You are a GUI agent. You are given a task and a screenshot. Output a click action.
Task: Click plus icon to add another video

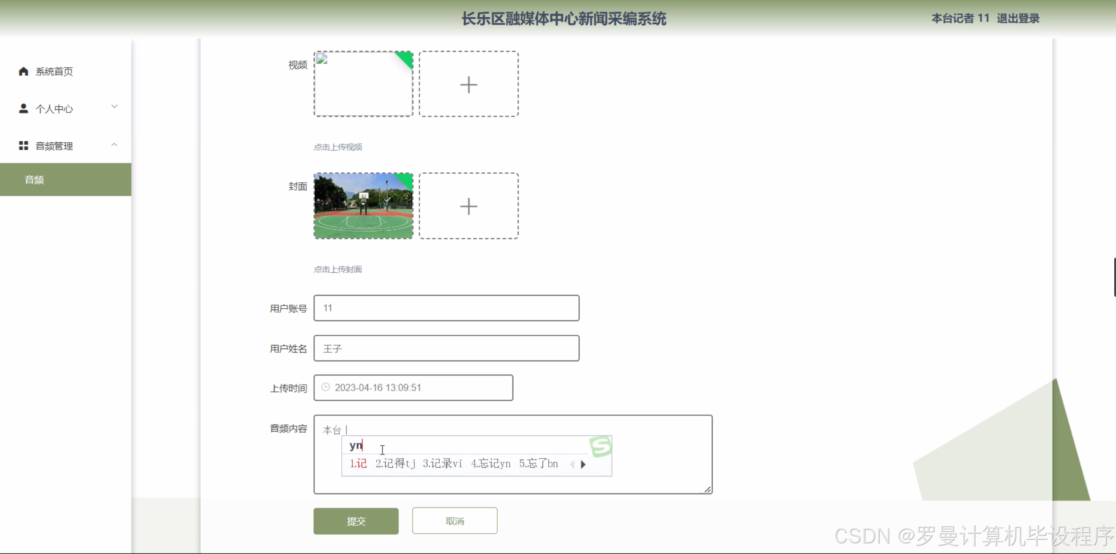click(x=468, y=84)
